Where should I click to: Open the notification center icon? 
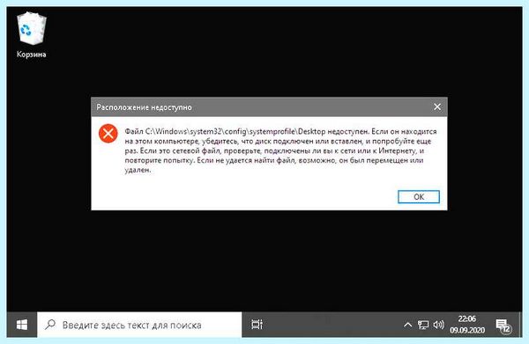coord(503,326)
